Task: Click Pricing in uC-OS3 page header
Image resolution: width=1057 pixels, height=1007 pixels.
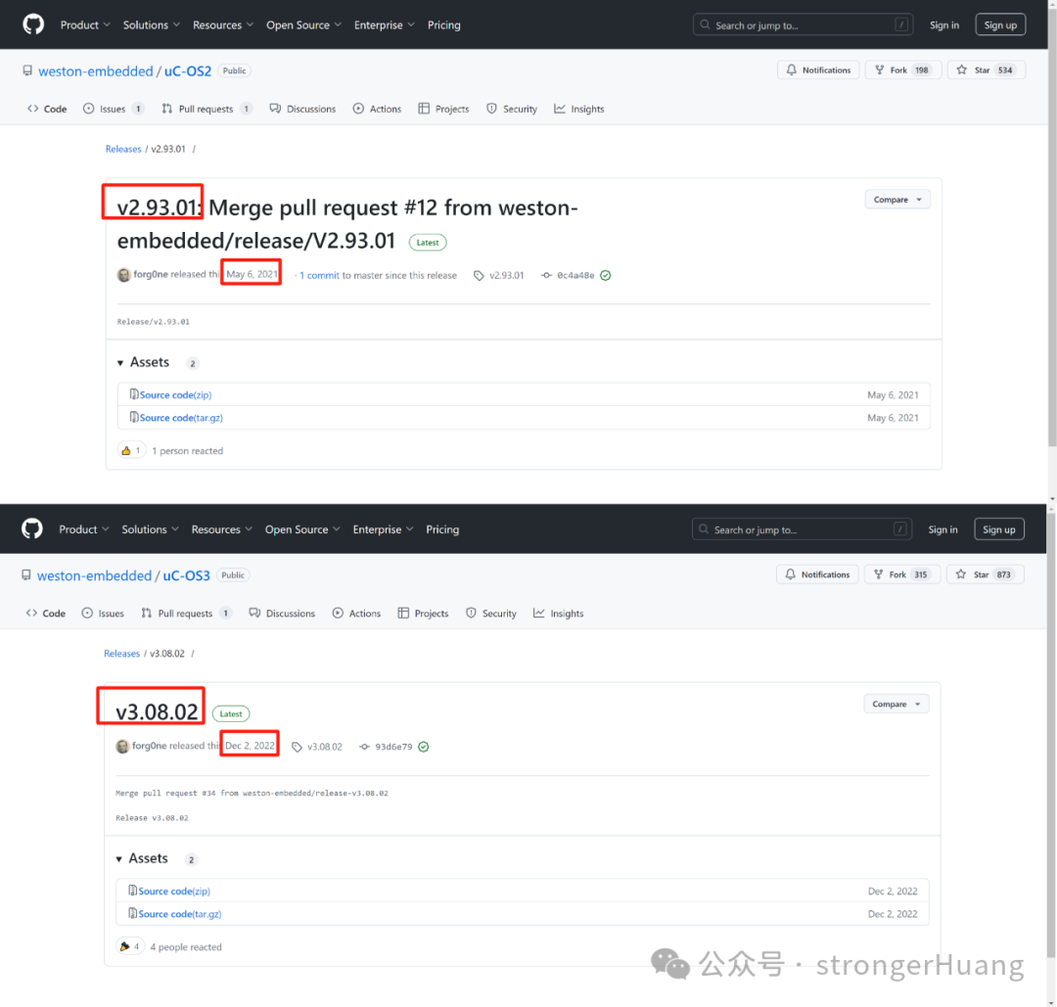Action: (x=442, y=529)
